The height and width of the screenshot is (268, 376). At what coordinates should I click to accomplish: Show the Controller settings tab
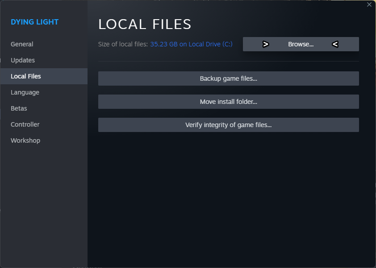[44, 124]
